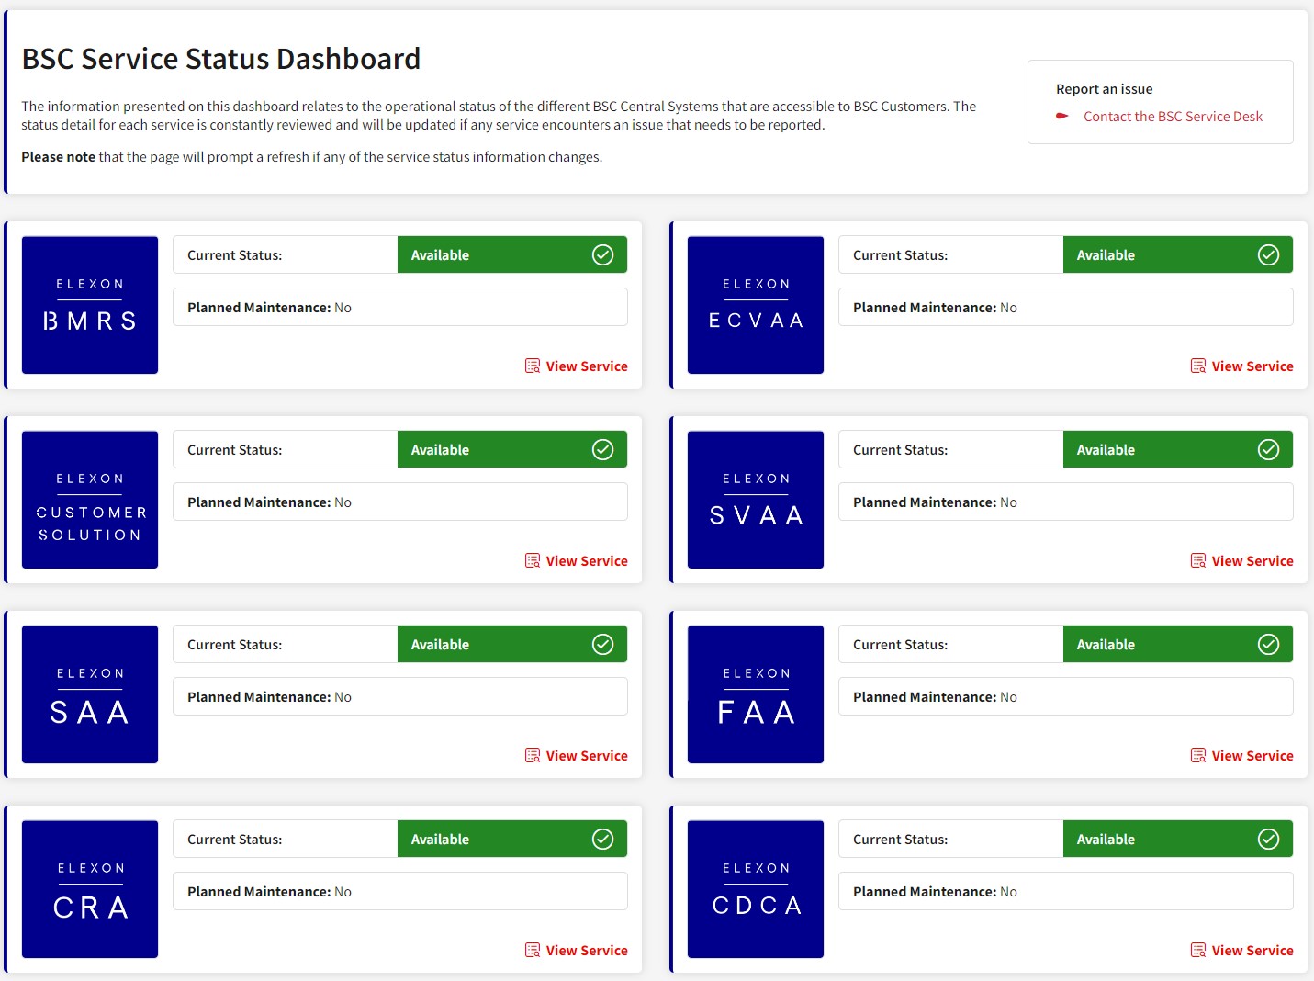Click the Current Status label on CRA card
The image size is (1314, 981).
coord(234,839)
